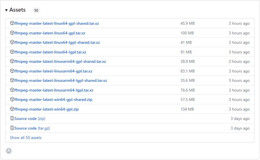Click package icon beside linux64-lgpl-shared.tar.xz
The width and height of the screenshot is (260, 160).
point(12,42)
